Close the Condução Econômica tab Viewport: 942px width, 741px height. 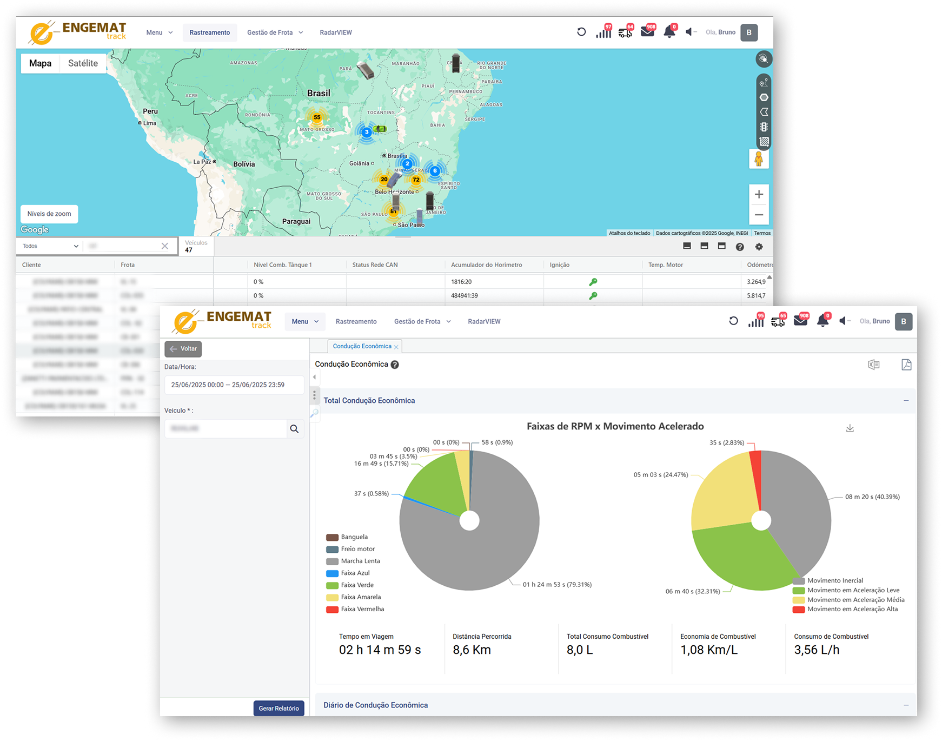396,347
